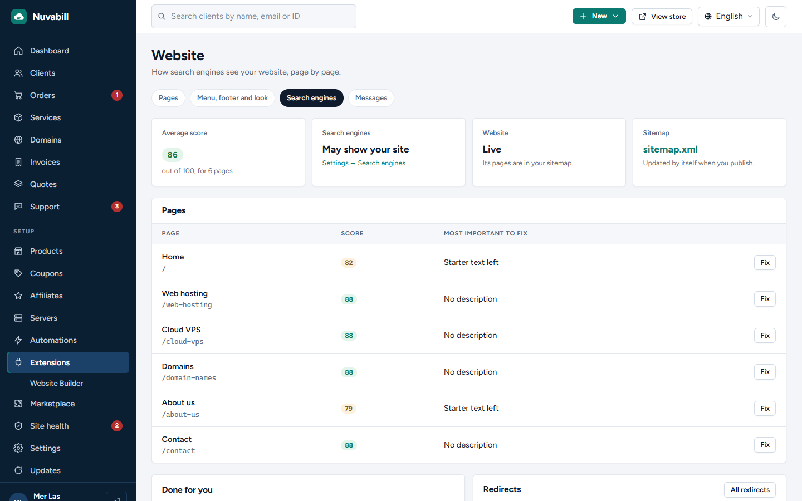The height and width of the screenshot is (501, 802).
Task: Open Automations via its lightning icon
Action: (18, 340)
